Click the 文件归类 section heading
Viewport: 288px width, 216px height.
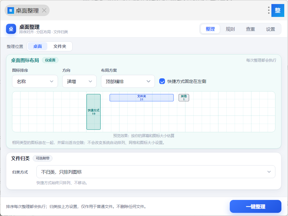pyautogui.click(x=20, y=158)
